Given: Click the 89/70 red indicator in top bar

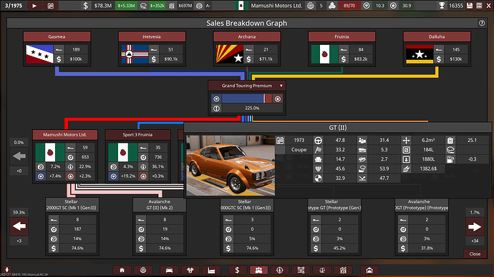Looking at the screenshot, I should [x=349, y=6].
